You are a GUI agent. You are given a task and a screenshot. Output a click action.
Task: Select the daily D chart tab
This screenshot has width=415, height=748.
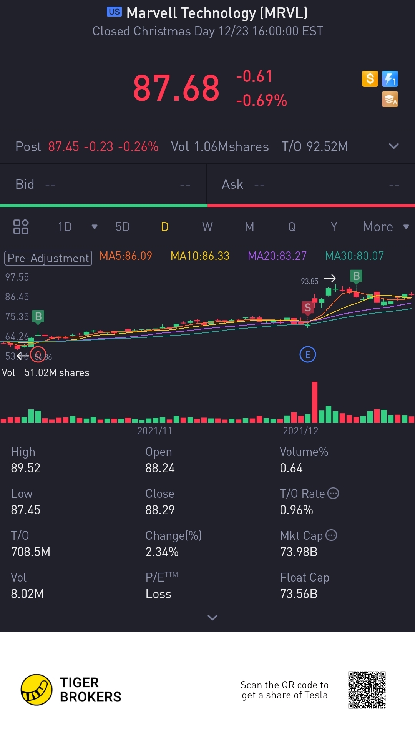coord(165,227)
